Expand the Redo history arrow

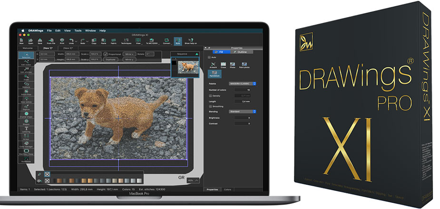(x=88, y=41)
